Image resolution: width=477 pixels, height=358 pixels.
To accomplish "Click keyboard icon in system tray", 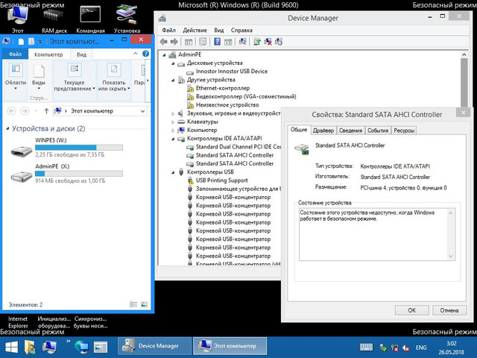I will click(366, 347).
